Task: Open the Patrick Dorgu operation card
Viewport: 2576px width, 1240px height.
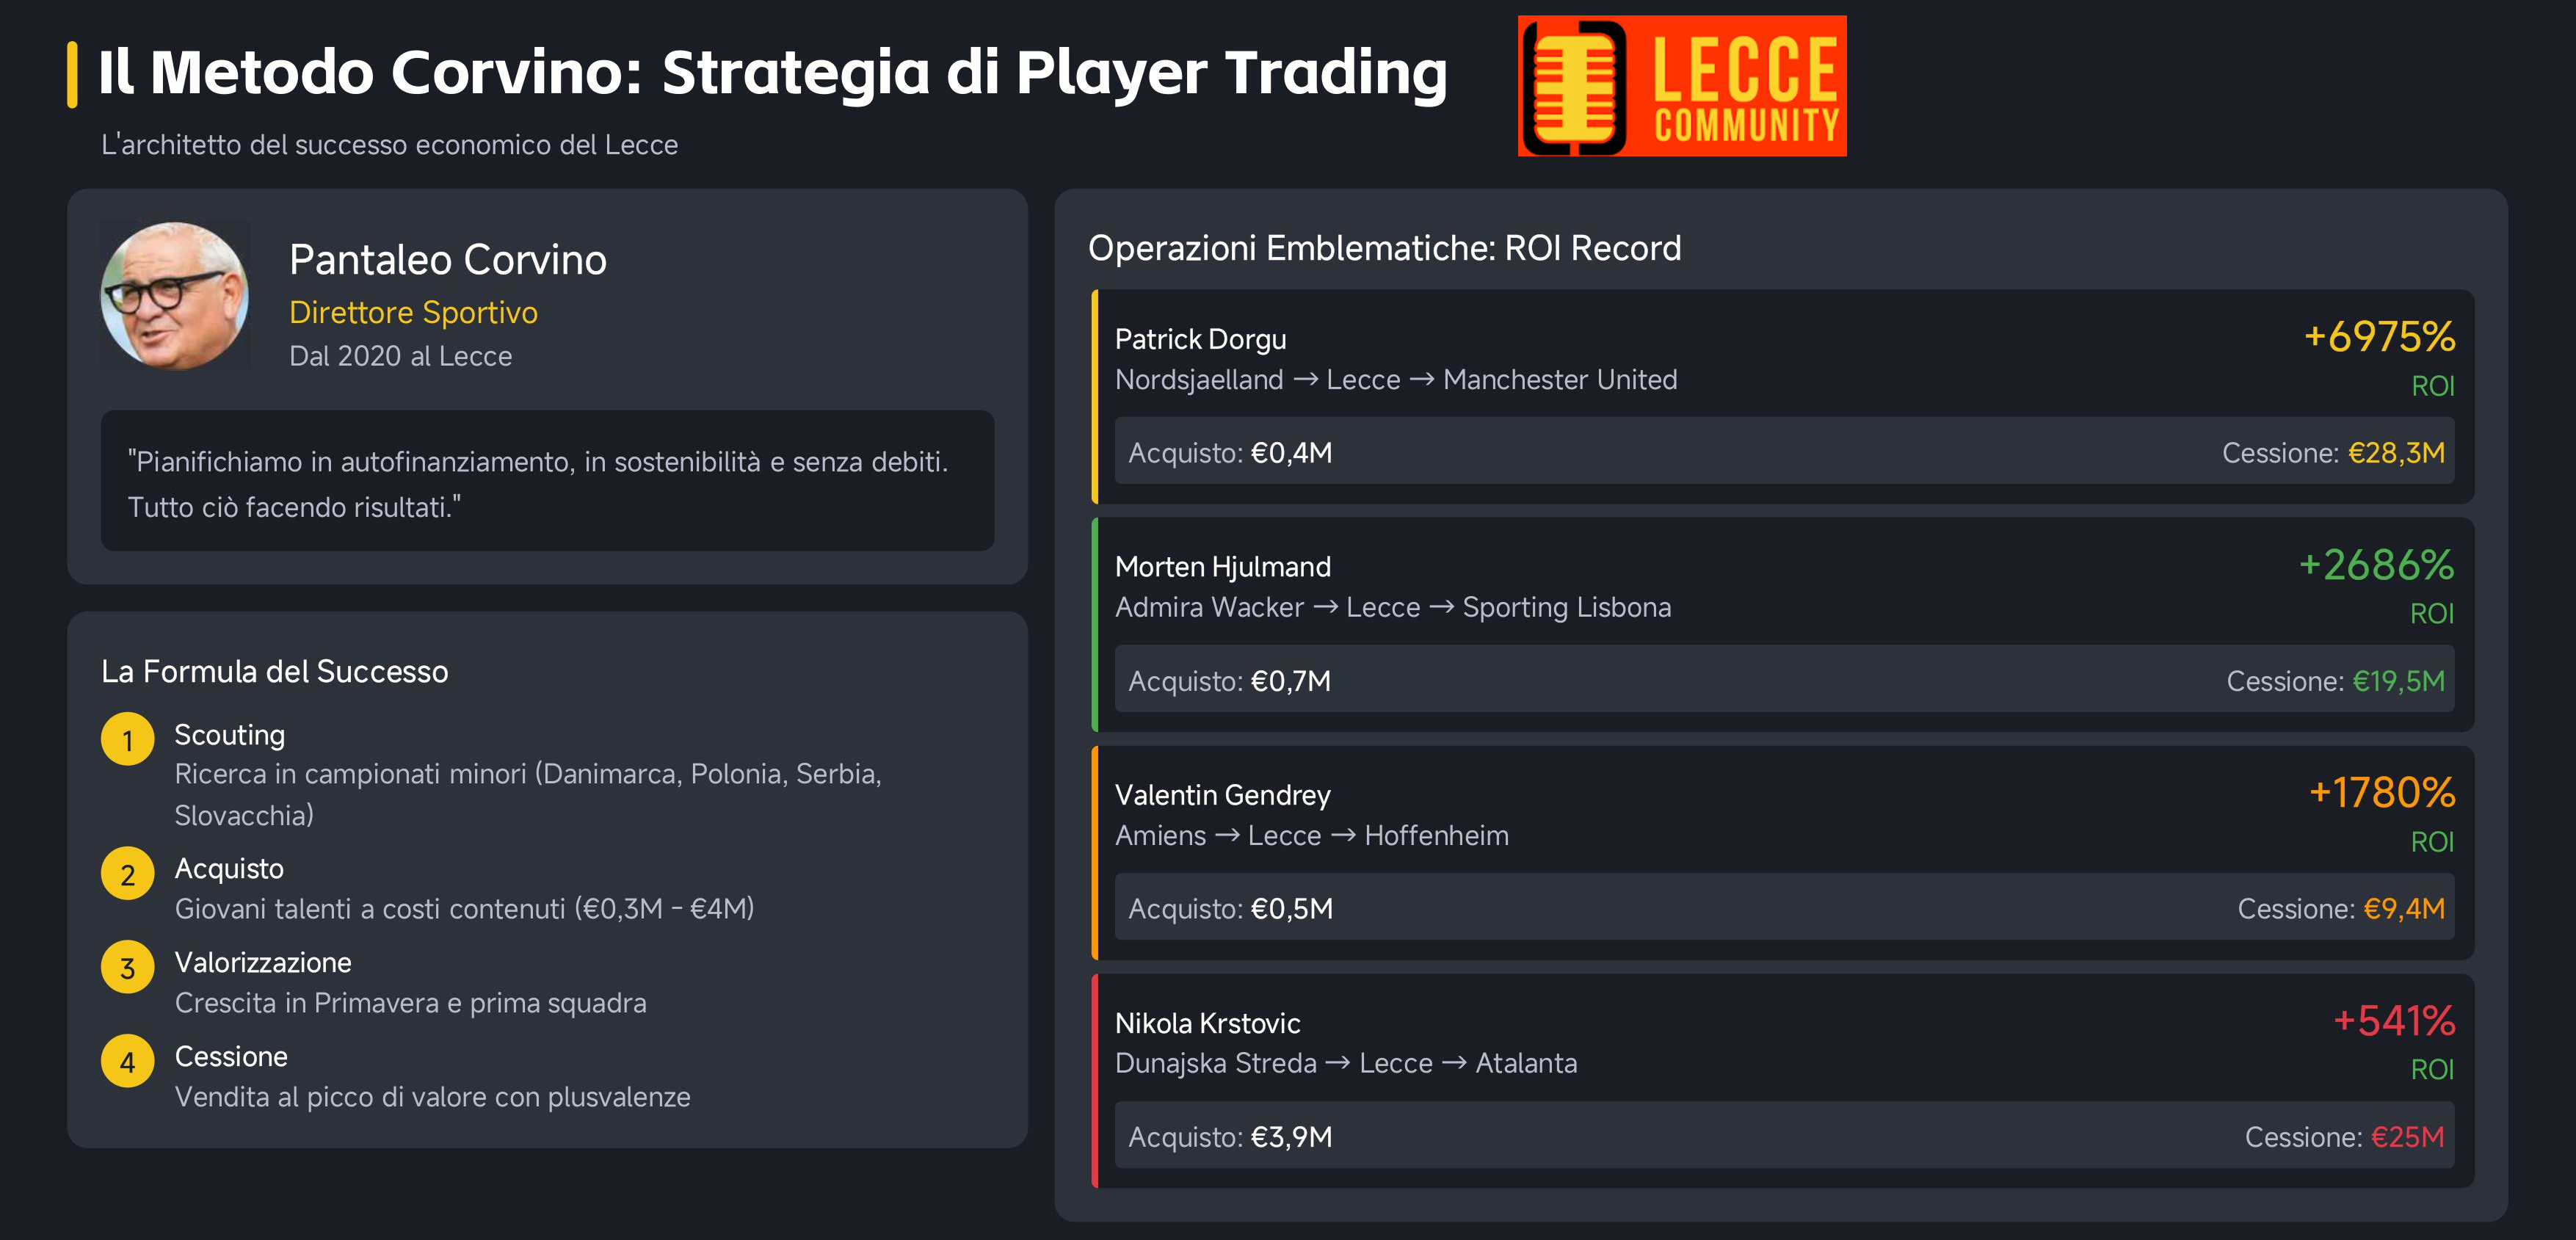Action: (1783, 397)
